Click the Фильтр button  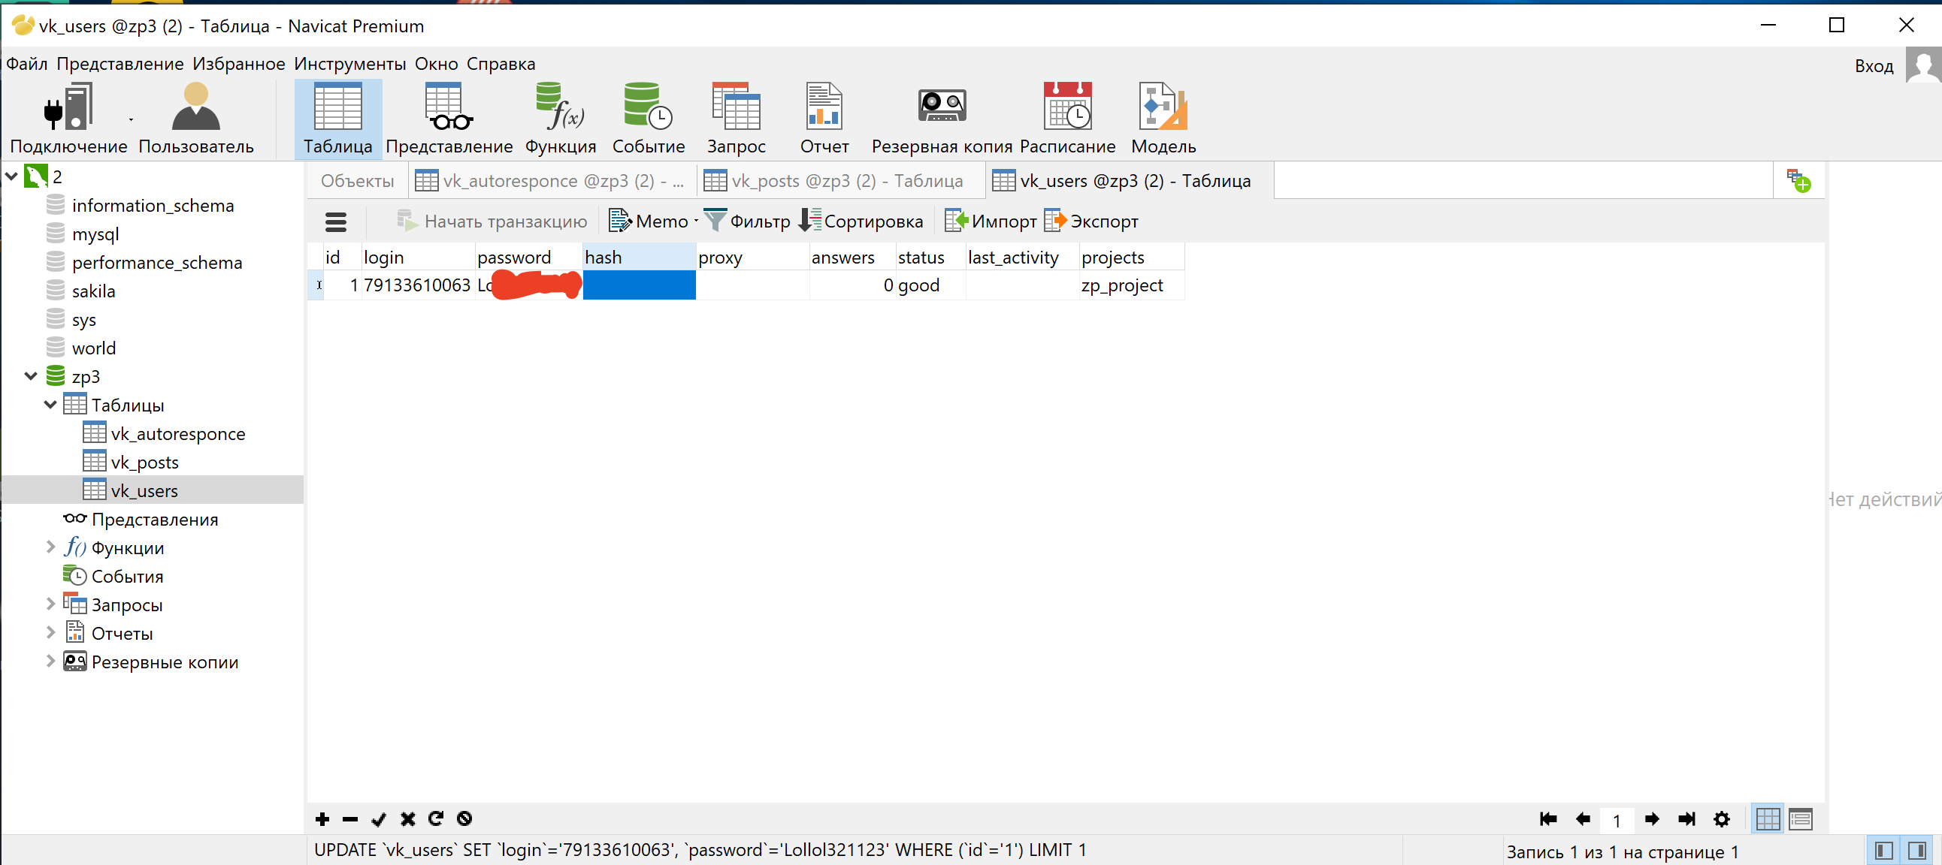pos(747,222)
